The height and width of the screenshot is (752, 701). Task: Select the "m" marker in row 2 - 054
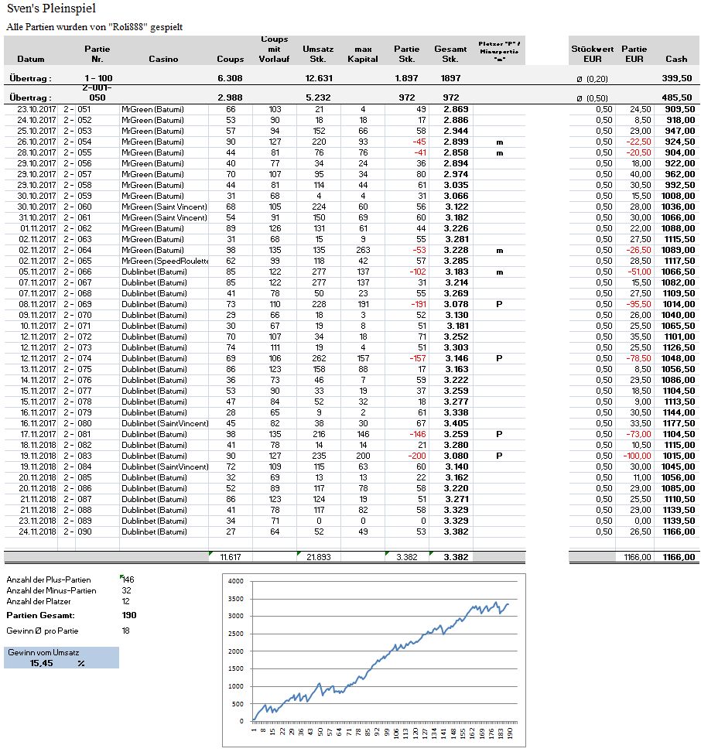[x=499, y=142]
